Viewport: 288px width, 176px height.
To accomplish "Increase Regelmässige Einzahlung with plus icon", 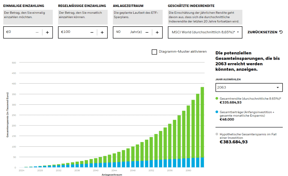I will 102,32.
